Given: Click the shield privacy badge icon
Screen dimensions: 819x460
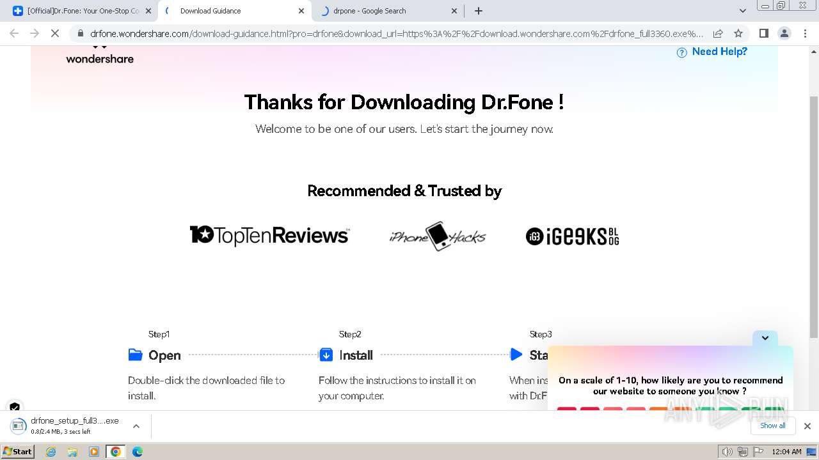Looking at the screenshot, I should point(15,407).
